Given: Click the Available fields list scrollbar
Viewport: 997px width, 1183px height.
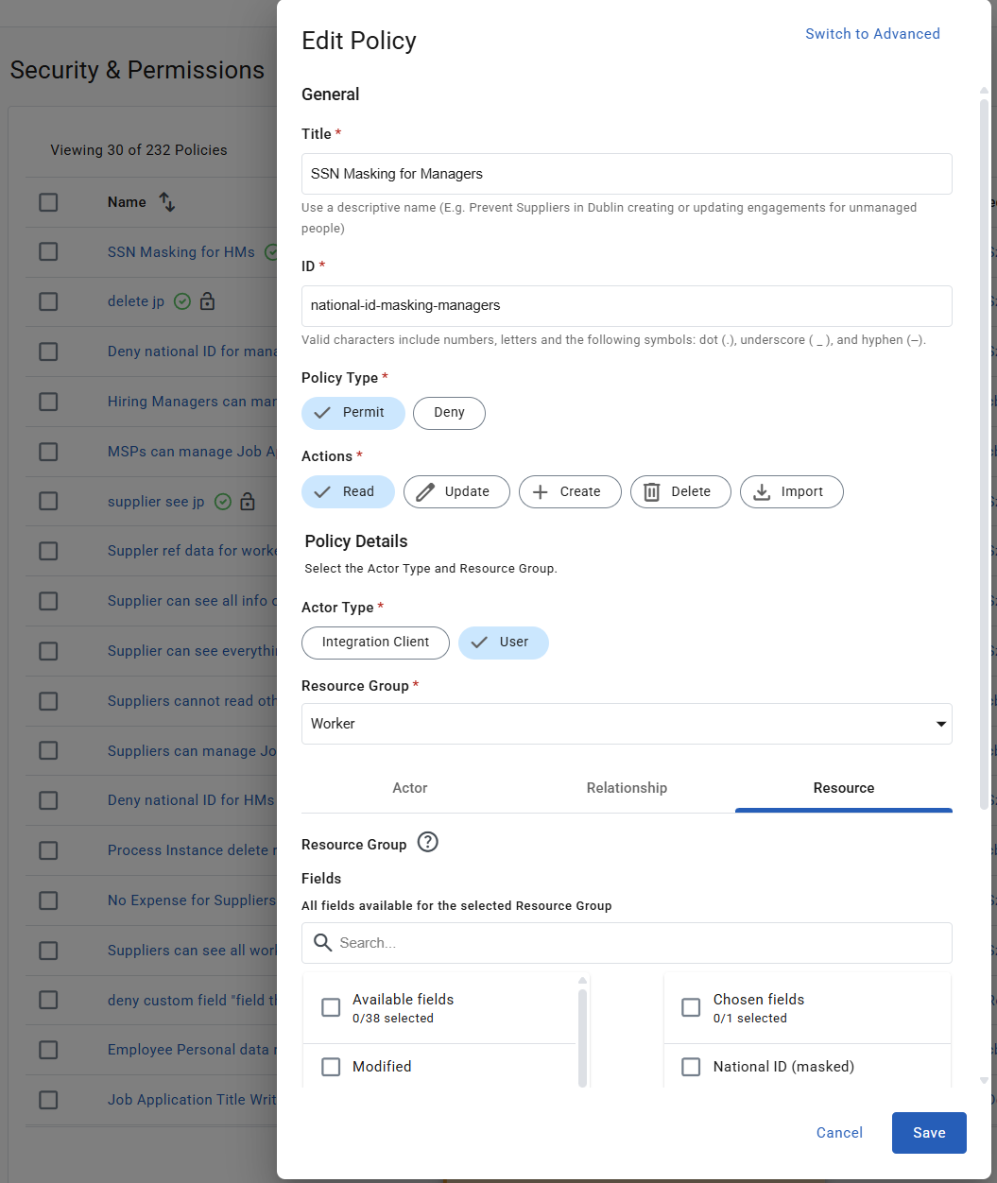Looking at the screenshot, I should (x=582, y=1037).
